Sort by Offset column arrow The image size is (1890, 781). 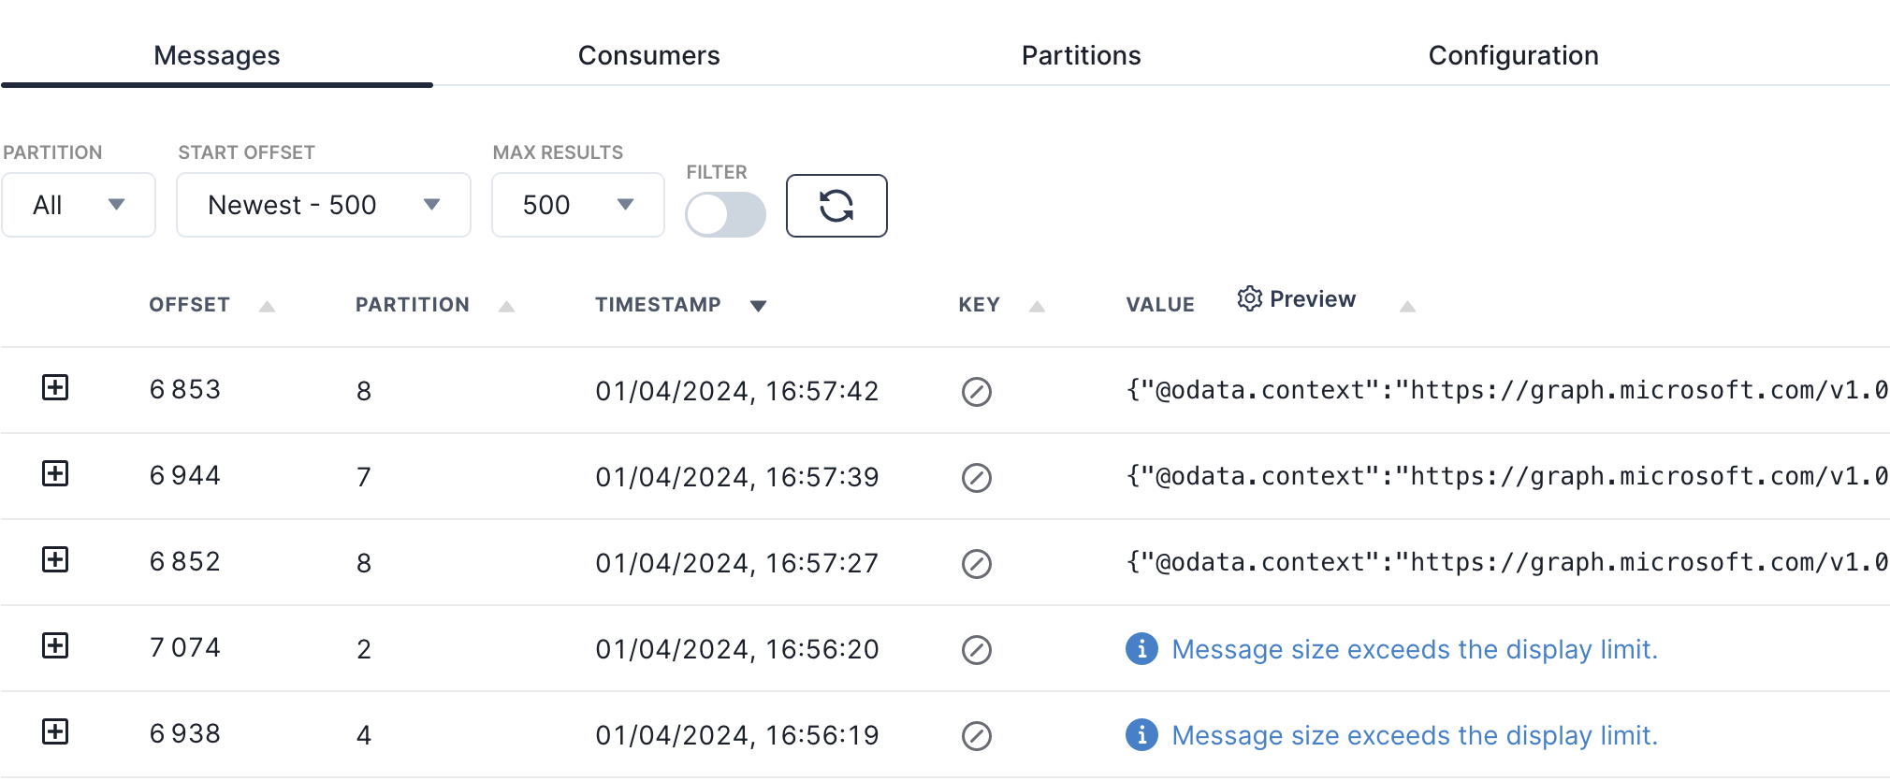tap(267, 306)
